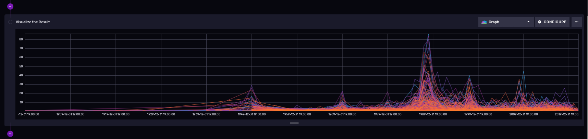Click the y-axis value 80
This screenshot has height=139, width=588.
(21, 39)
